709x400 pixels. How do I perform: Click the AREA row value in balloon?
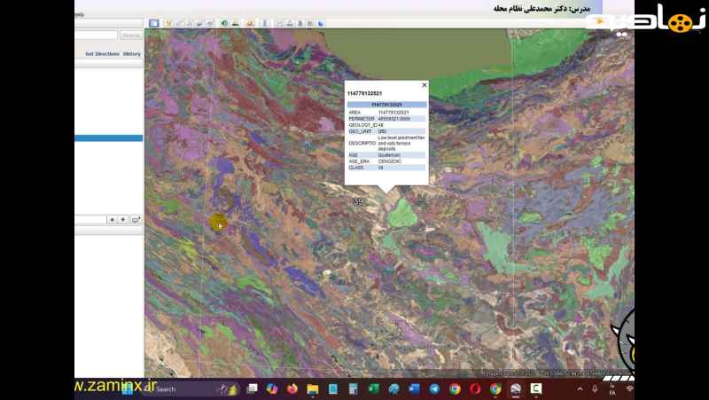pos(393,113)
